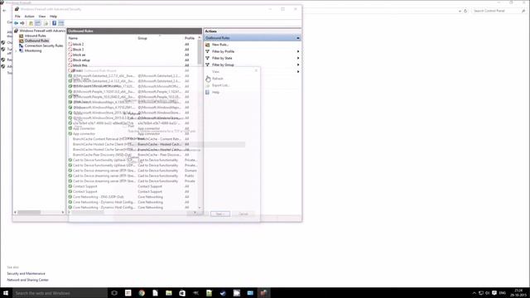Screen dimensions: 530x298
Task: Click the ENG language indicator in tray
Action: 503,293
